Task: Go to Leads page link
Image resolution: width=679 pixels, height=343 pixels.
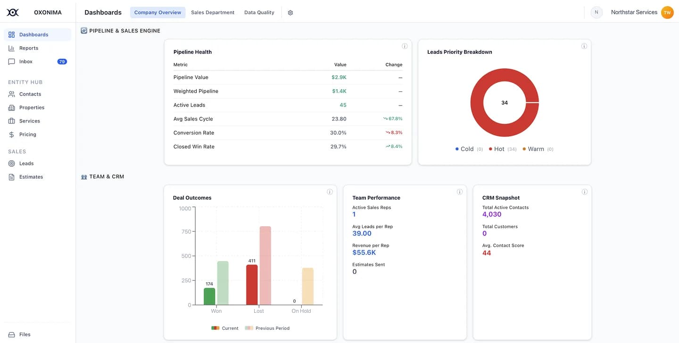Action: [x=37, y=163]
